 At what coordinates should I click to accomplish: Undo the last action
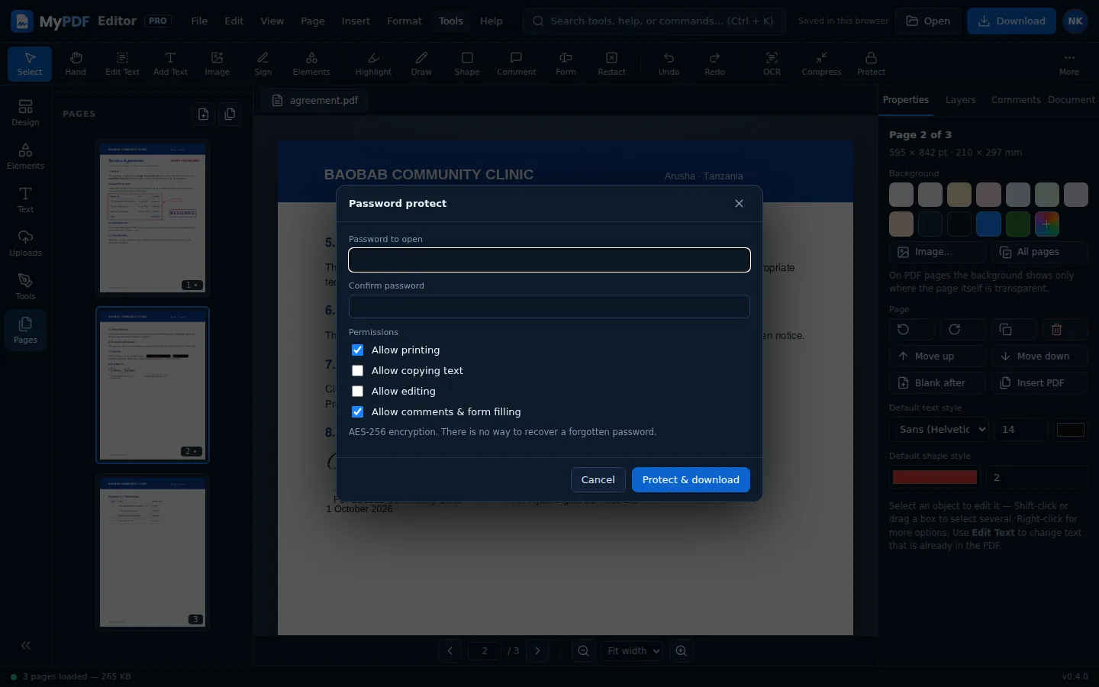(669, 63)
